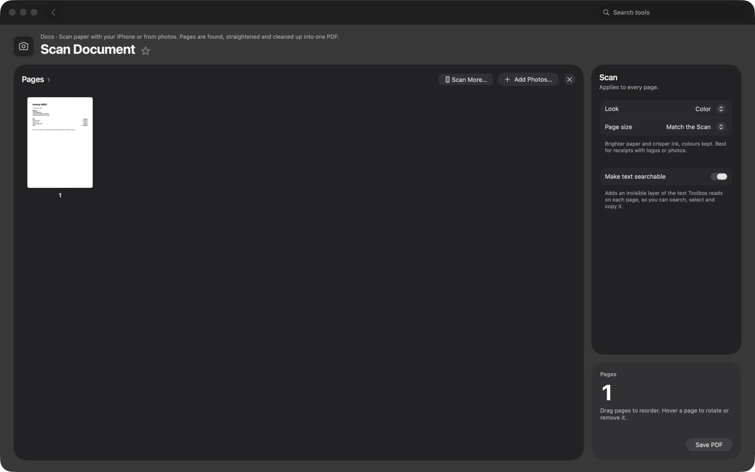Click Page size chevron stepper arrows

(721, 127)
